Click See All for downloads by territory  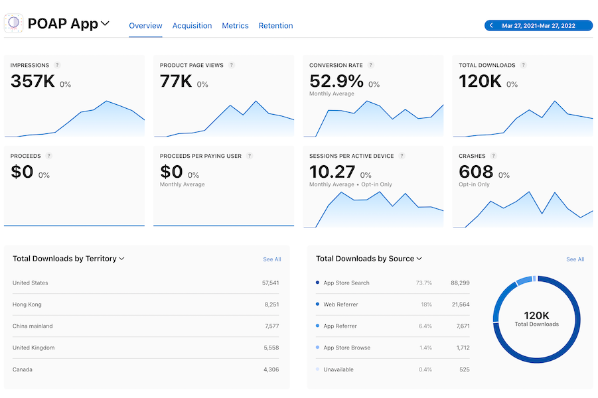point(272,259)
